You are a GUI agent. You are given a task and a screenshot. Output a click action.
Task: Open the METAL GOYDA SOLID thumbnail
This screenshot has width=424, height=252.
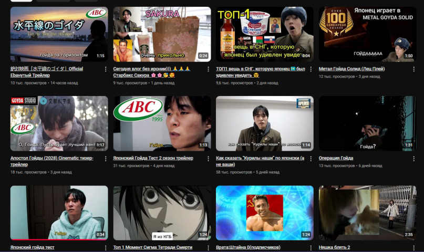[x=367, y=34]
